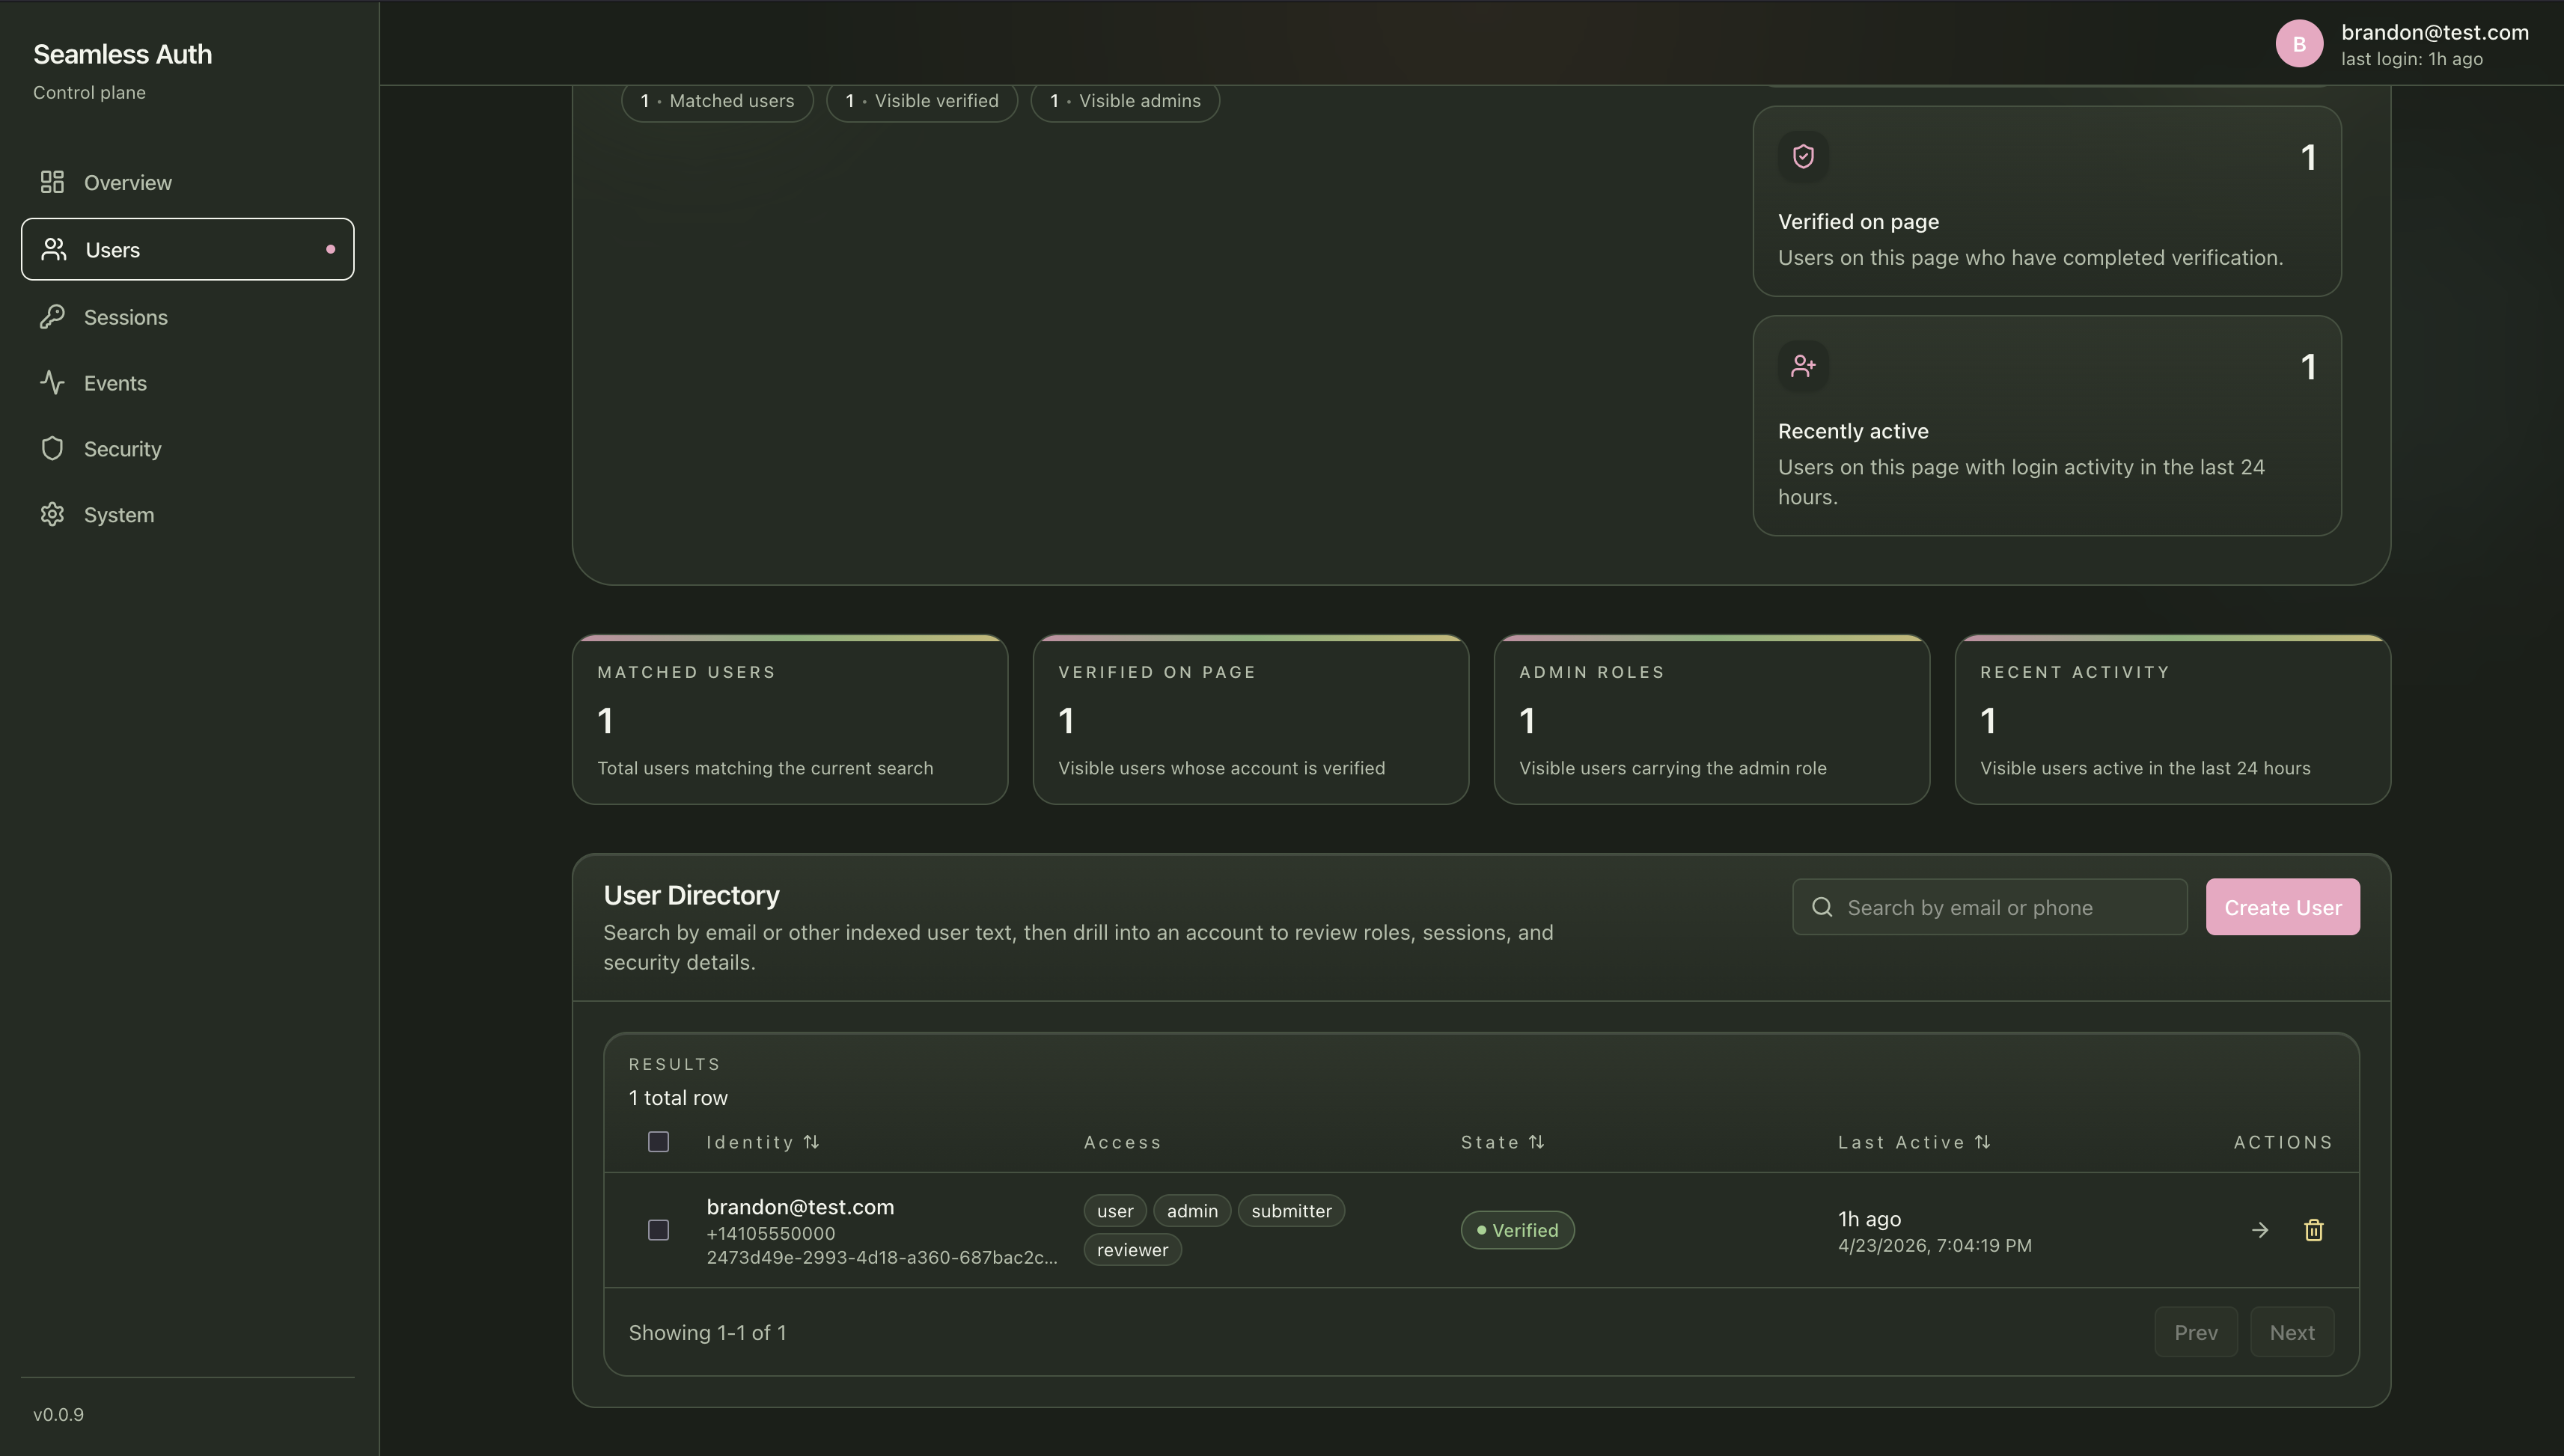The image size is (2564, 1456).
Task: Click the admin role tag
Action: coord(1192,1211)
